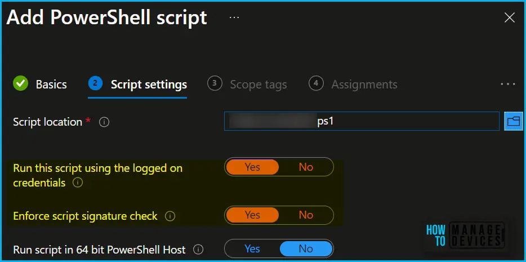Click the folder browse icon for script location
526x262 pixels.
click(513, 121)
